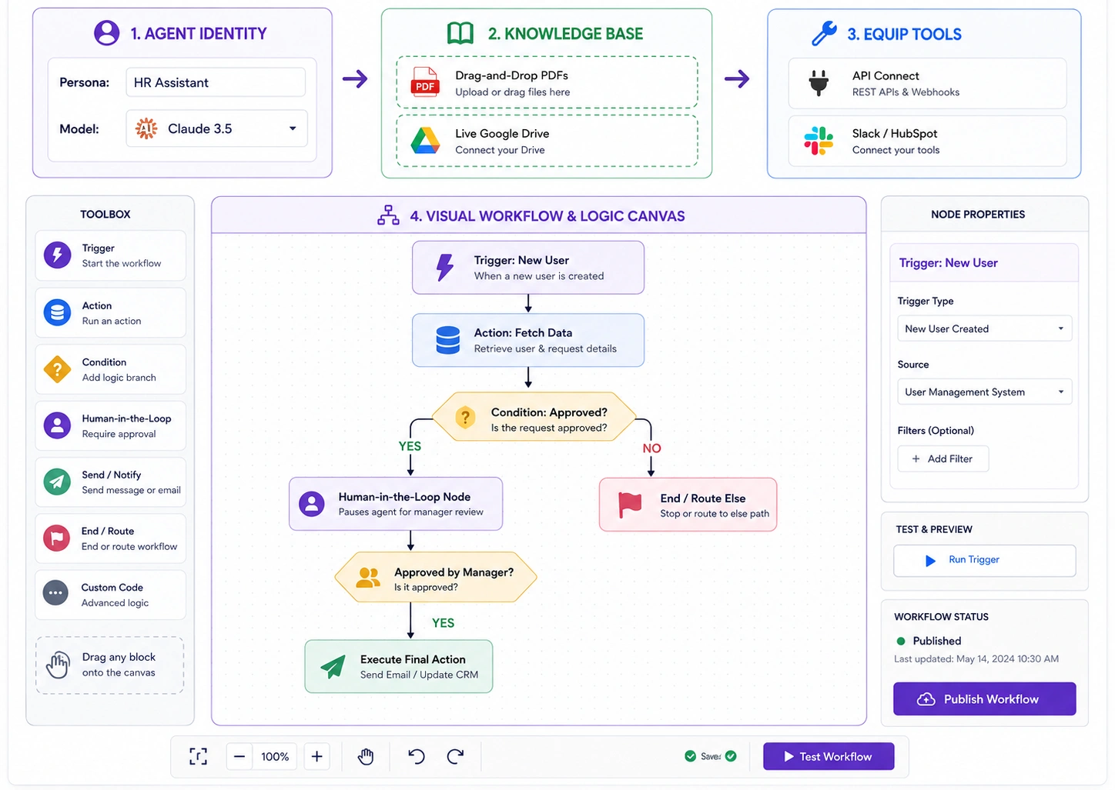Click the HR Assistant persona field

click(x=216, y=82)
